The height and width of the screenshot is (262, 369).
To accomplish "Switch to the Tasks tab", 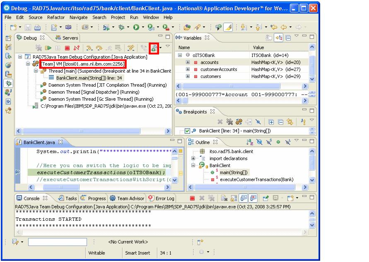I will (x=68, y=198).
